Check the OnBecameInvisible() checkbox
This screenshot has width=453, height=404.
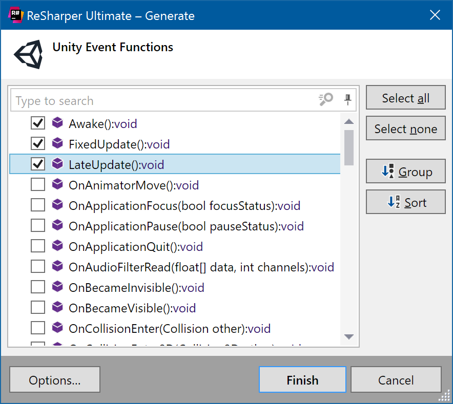tap(38, 287)
